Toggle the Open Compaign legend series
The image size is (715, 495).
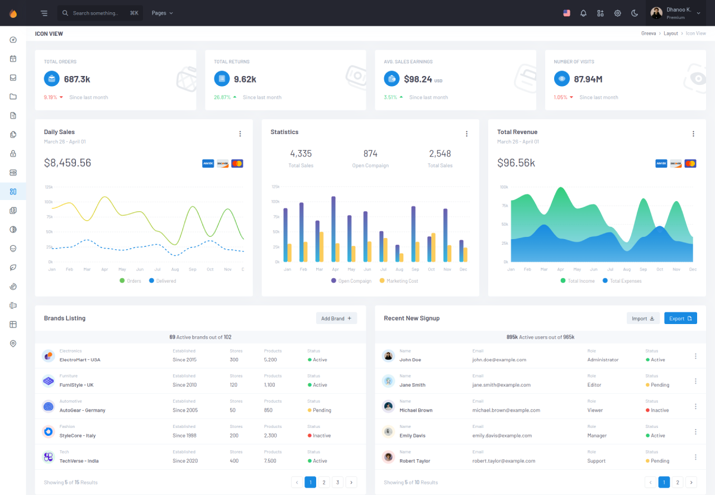click(351, 281)
